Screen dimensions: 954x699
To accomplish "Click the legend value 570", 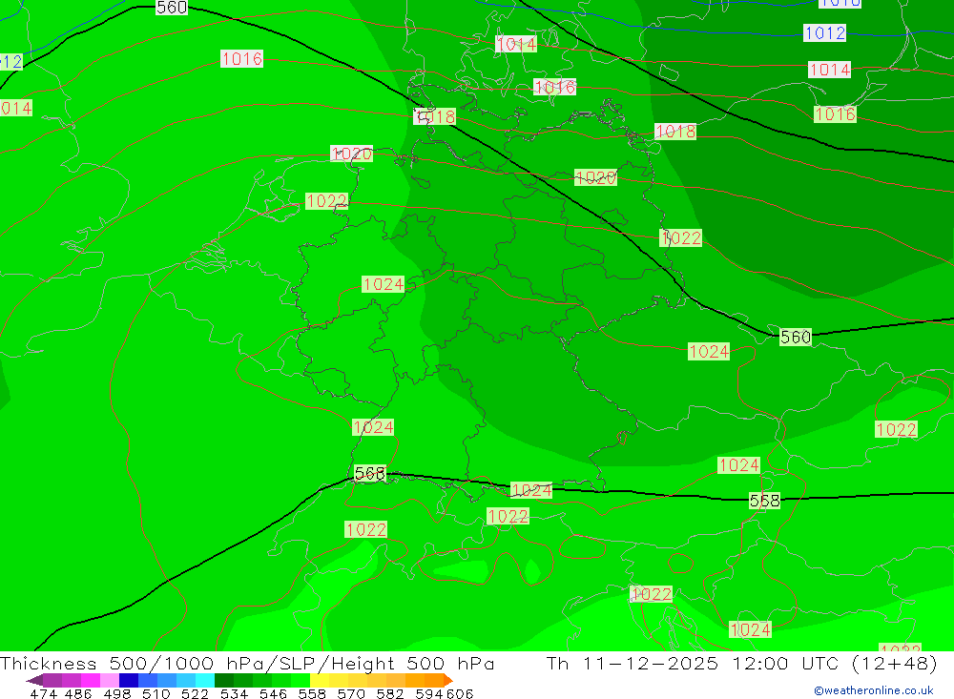I will tap(350, 693).
